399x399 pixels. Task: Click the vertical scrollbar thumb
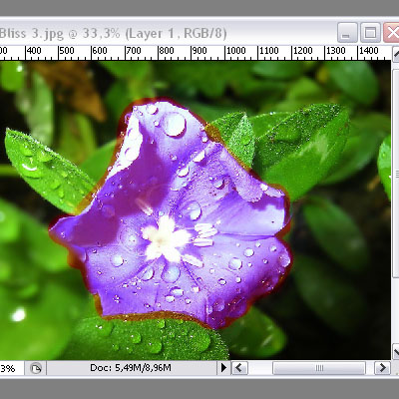pos(396,174)
